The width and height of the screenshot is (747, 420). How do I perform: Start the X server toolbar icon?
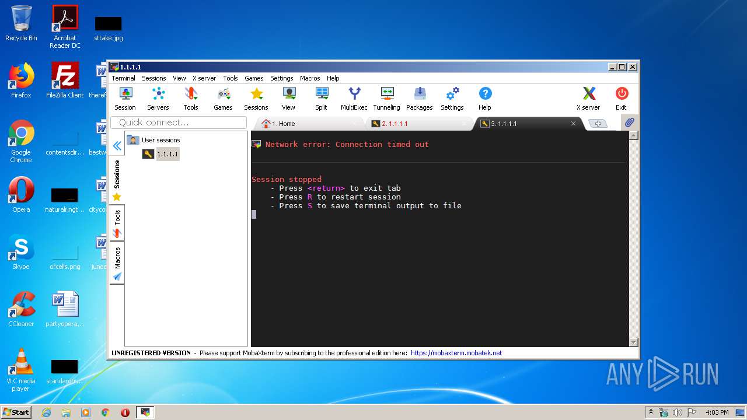(x=588, y=99)
